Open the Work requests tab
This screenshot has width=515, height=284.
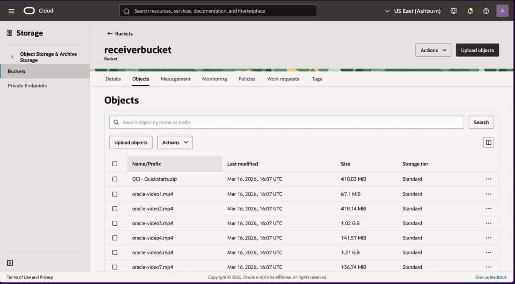coord(283,79)
